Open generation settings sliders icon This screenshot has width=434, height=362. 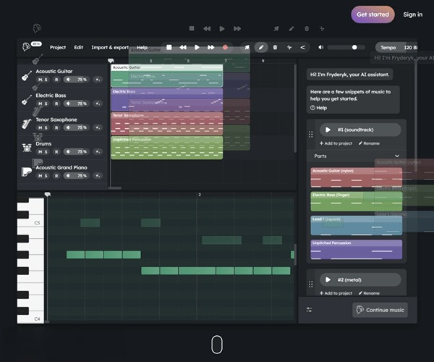click(x=309, y=310)
